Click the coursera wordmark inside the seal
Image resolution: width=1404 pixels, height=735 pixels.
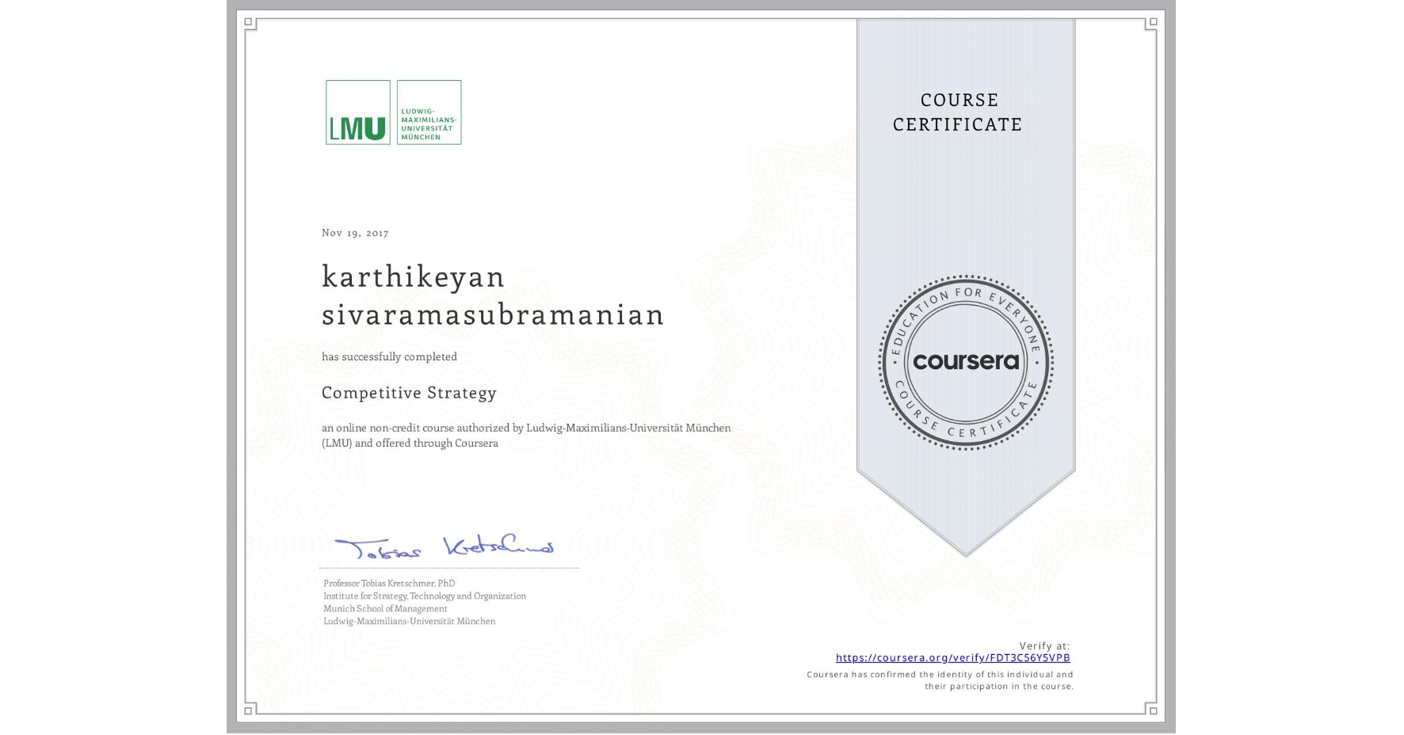965,363
